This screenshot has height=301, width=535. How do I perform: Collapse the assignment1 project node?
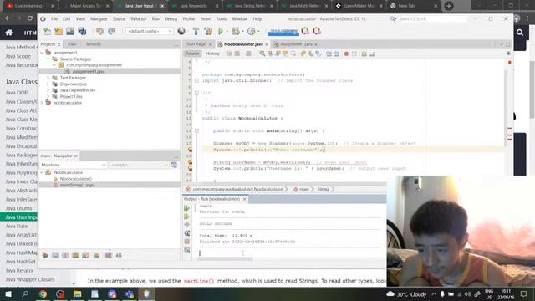click(x=43, y=53)
